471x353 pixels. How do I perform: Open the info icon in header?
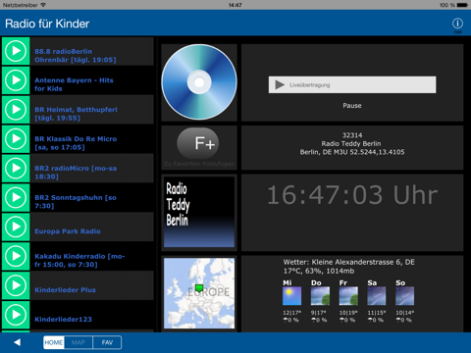(457, 24)
